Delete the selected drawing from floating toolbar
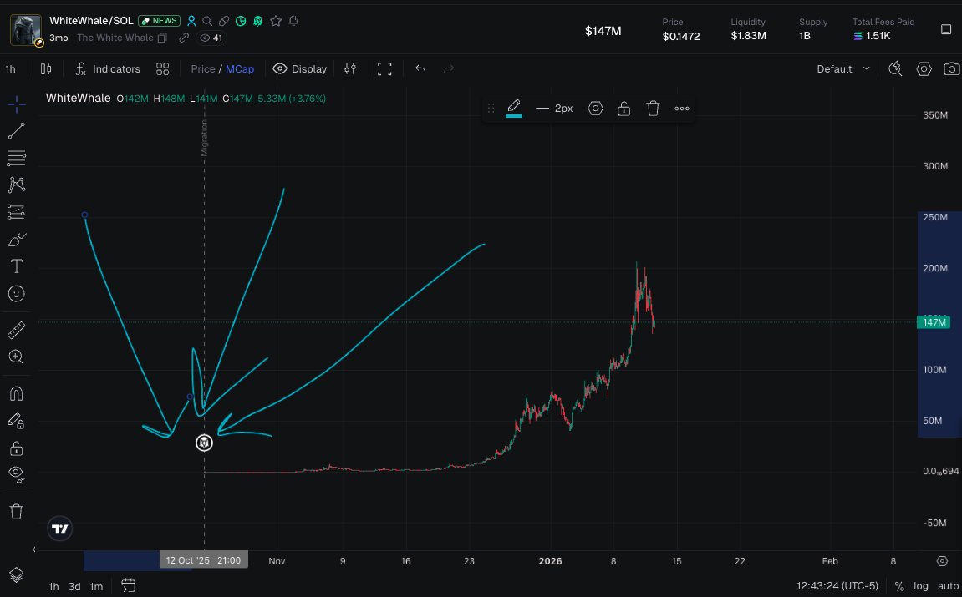This screenshot has width=962, height=597. tap(653, 109)
